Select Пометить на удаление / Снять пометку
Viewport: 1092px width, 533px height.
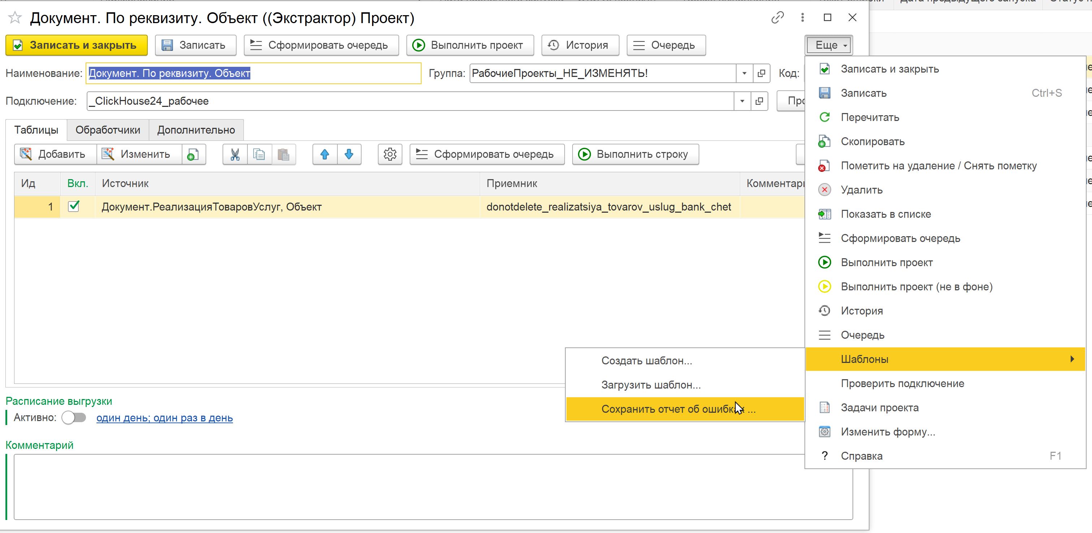click(x=945, y=166)
